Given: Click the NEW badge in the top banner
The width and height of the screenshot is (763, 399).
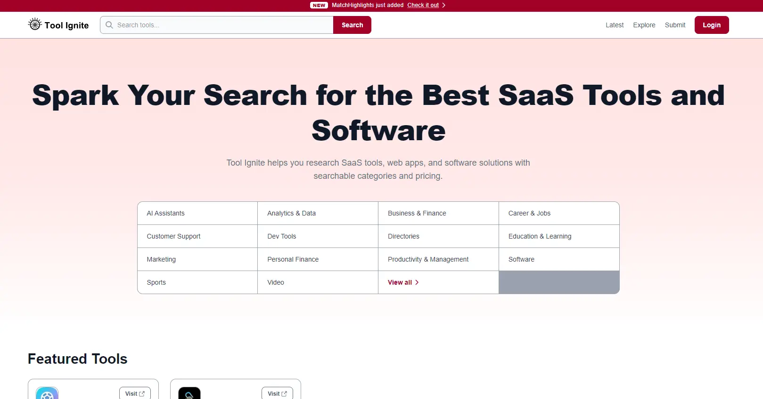Looking at the screenshot, I should [319, 5].
